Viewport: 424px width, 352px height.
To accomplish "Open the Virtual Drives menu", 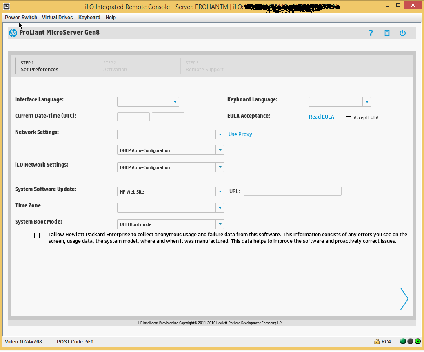I will pyautogui.click(x=57, y=17).
